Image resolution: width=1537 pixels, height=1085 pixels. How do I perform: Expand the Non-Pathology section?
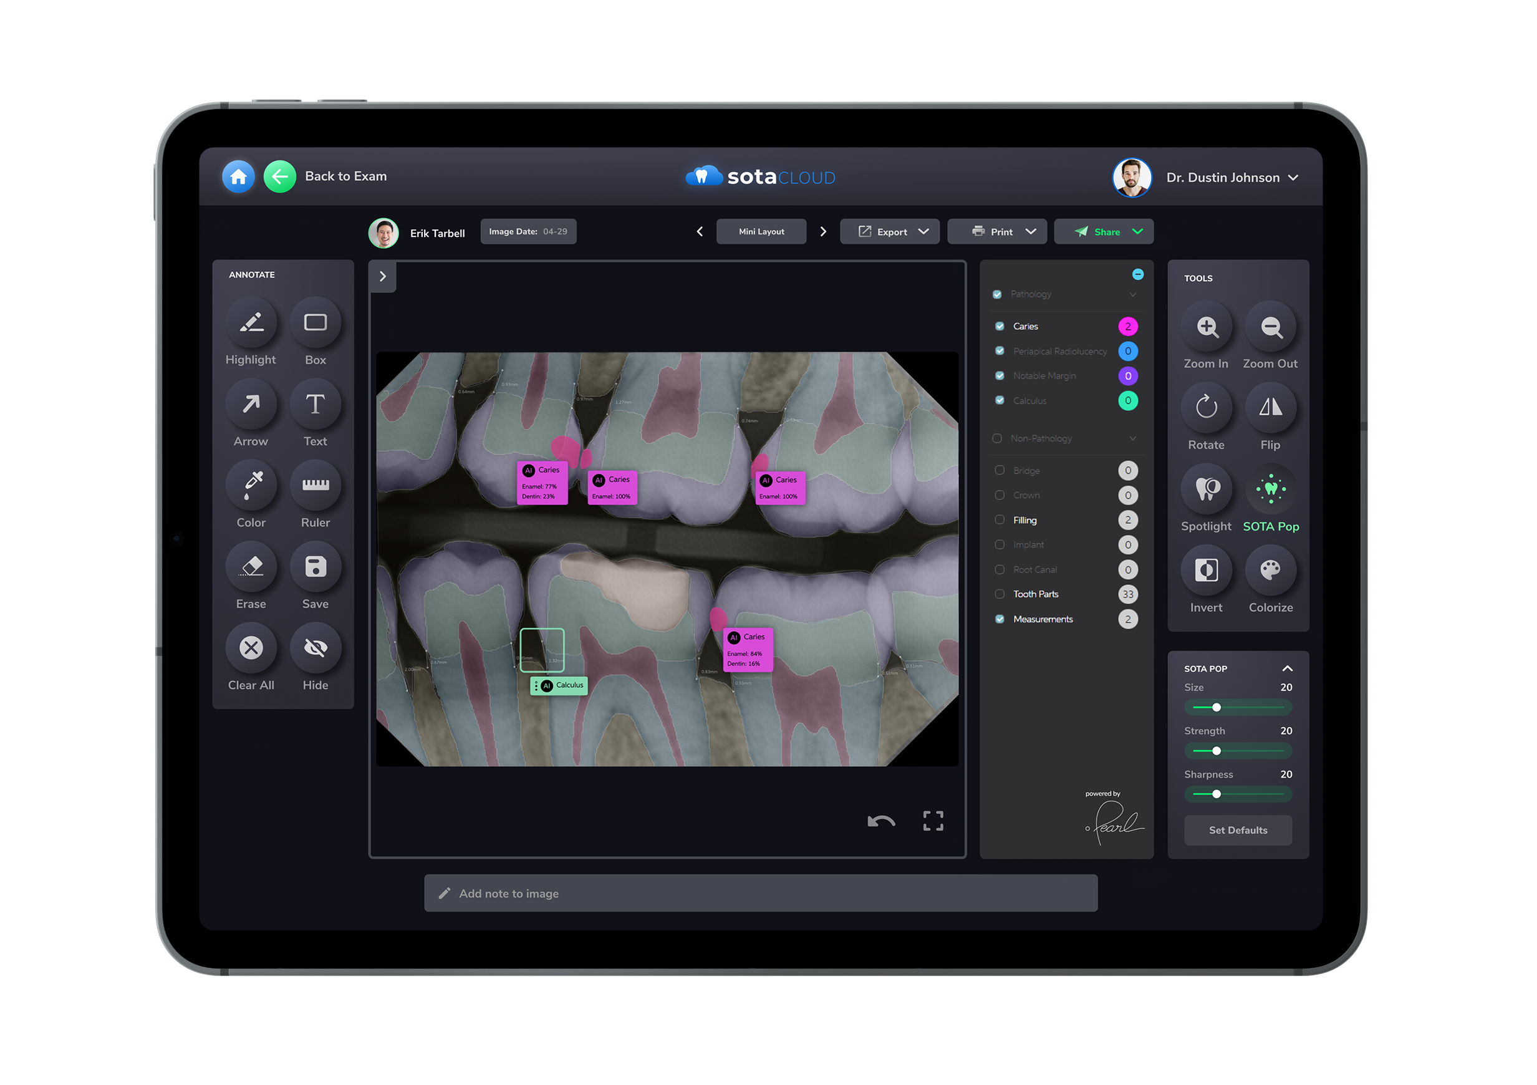(1133, 438)
